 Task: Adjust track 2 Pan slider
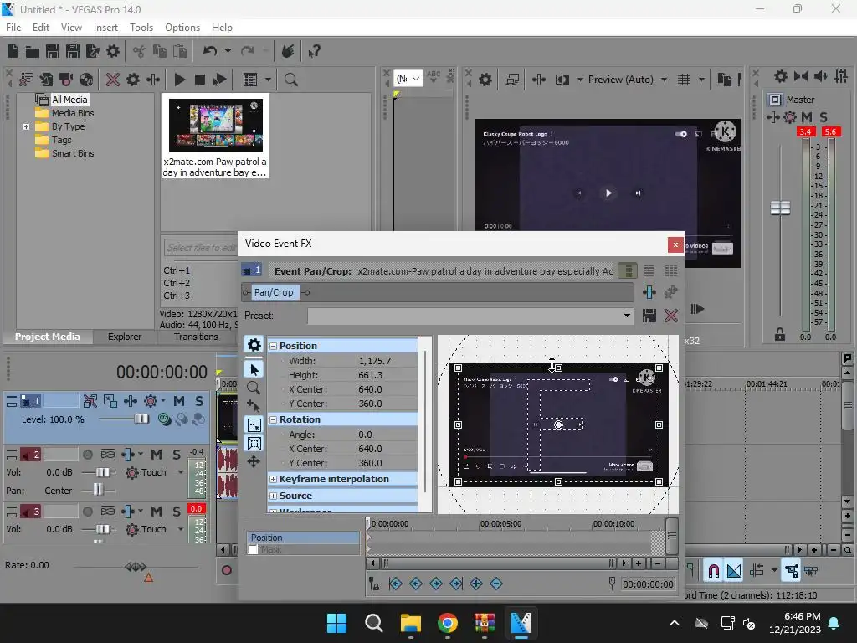click(98, 490)
